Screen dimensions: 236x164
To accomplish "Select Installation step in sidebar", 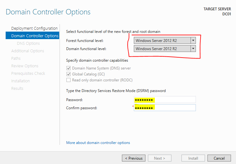I will coord(20,81).
